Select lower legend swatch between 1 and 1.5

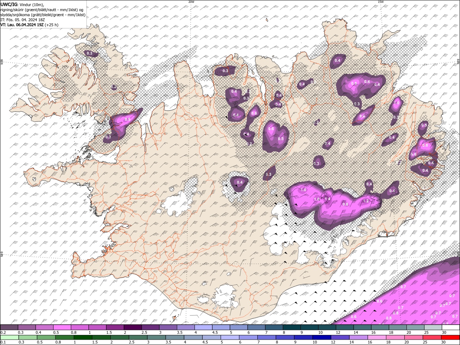(x=83, y=337)
